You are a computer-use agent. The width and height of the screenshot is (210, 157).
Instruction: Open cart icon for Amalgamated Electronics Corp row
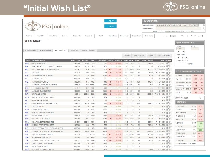tap(169, 66)
